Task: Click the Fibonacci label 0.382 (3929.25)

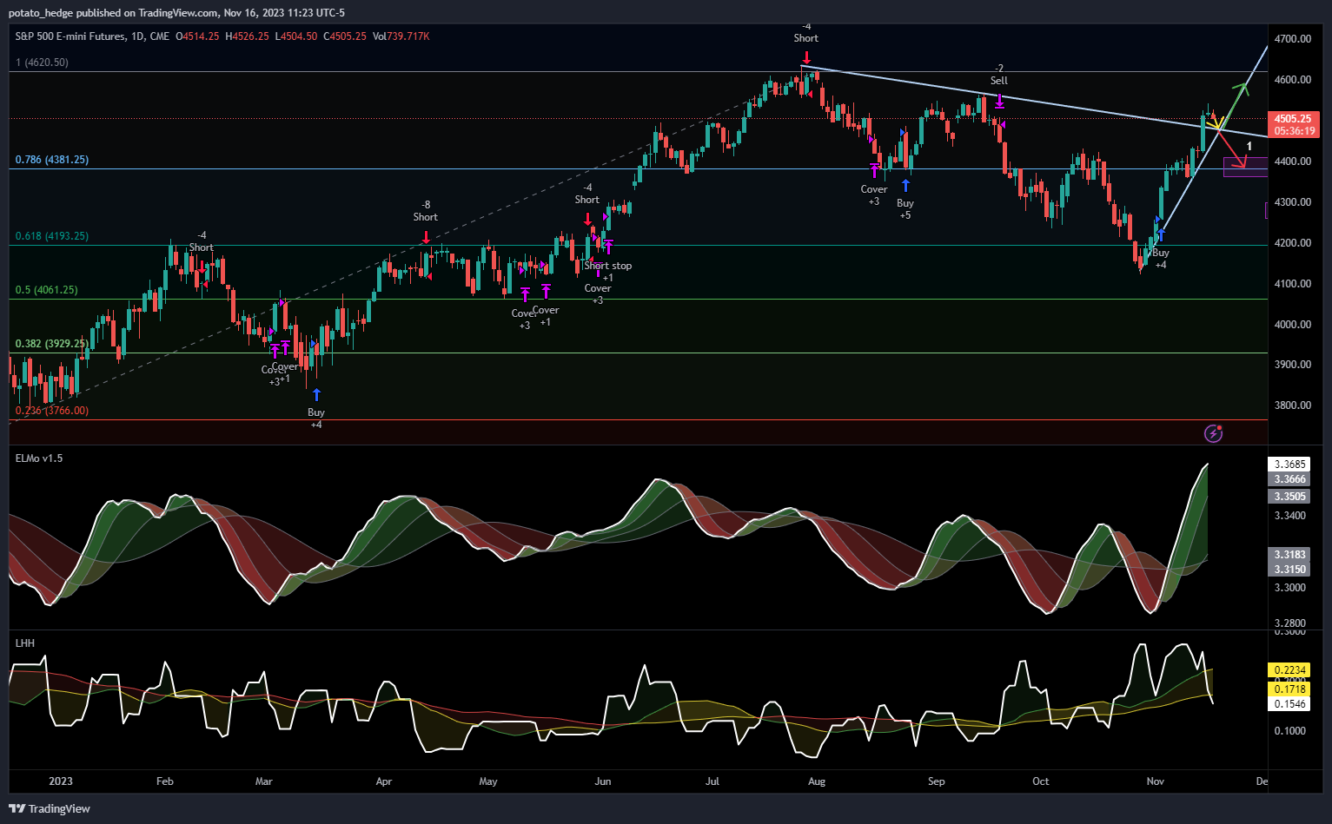Action: tap(52, 344)
